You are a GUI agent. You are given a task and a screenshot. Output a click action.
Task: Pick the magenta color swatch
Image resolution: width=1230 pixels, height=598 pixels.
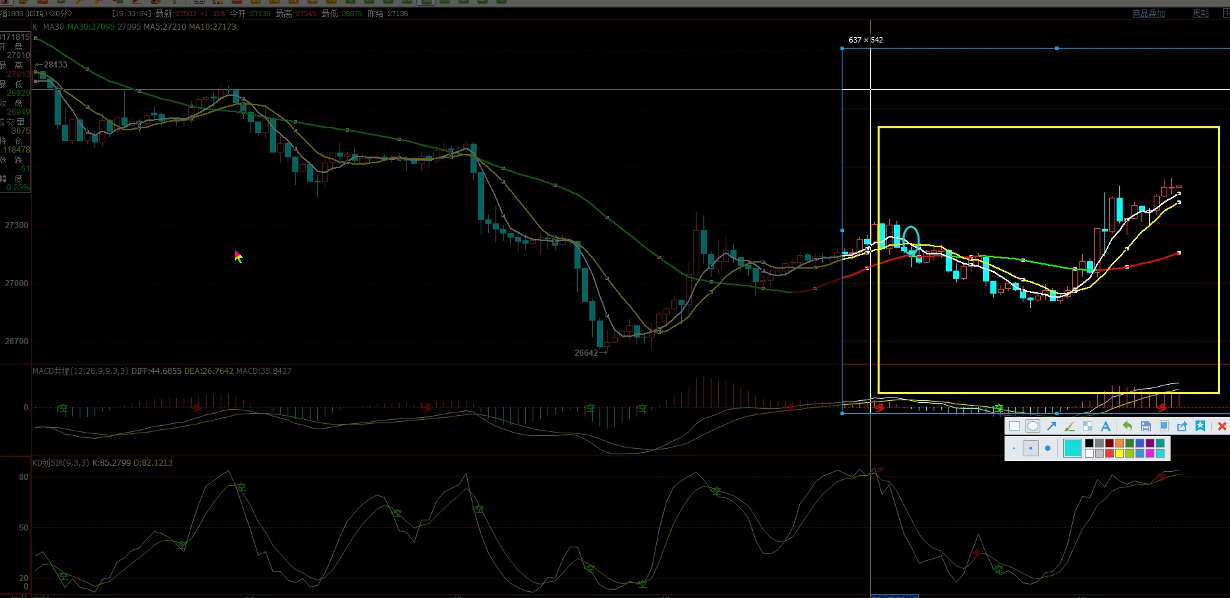pyautogui.click(x=1150, y=453)
